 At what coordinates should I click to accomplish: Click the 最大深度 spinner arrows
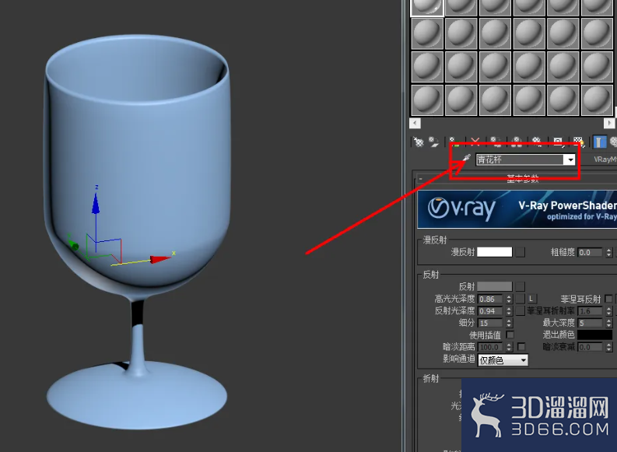[x=608, y=323]
